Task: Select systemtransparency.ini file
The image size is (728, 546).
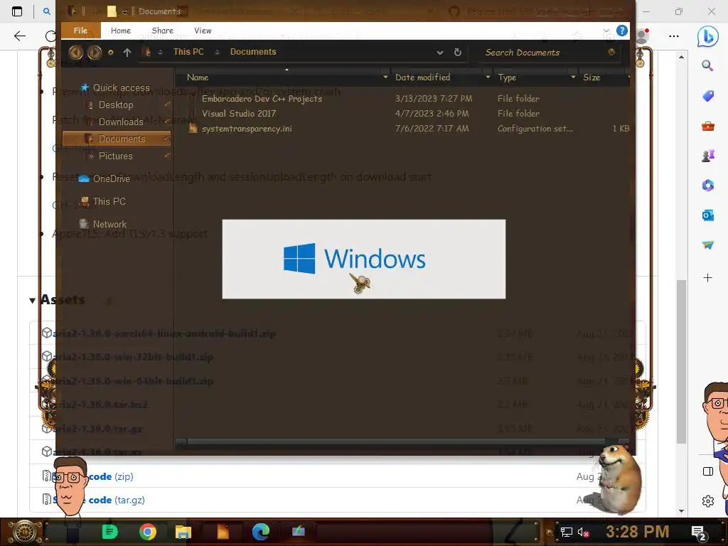Action: pyautogui.click(x=247, y=129)
